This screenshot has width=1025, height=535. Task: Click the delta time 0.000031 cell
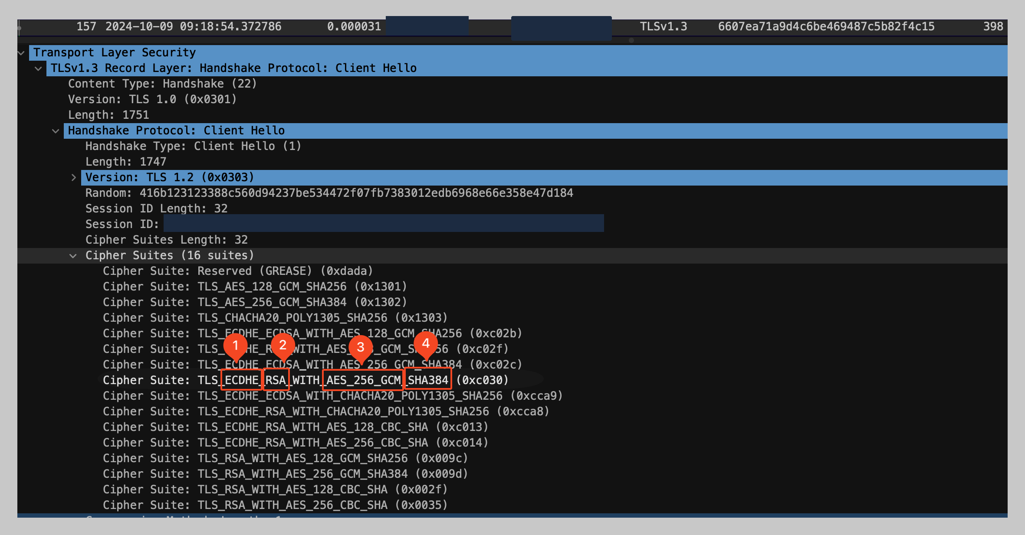coord(354,27)
